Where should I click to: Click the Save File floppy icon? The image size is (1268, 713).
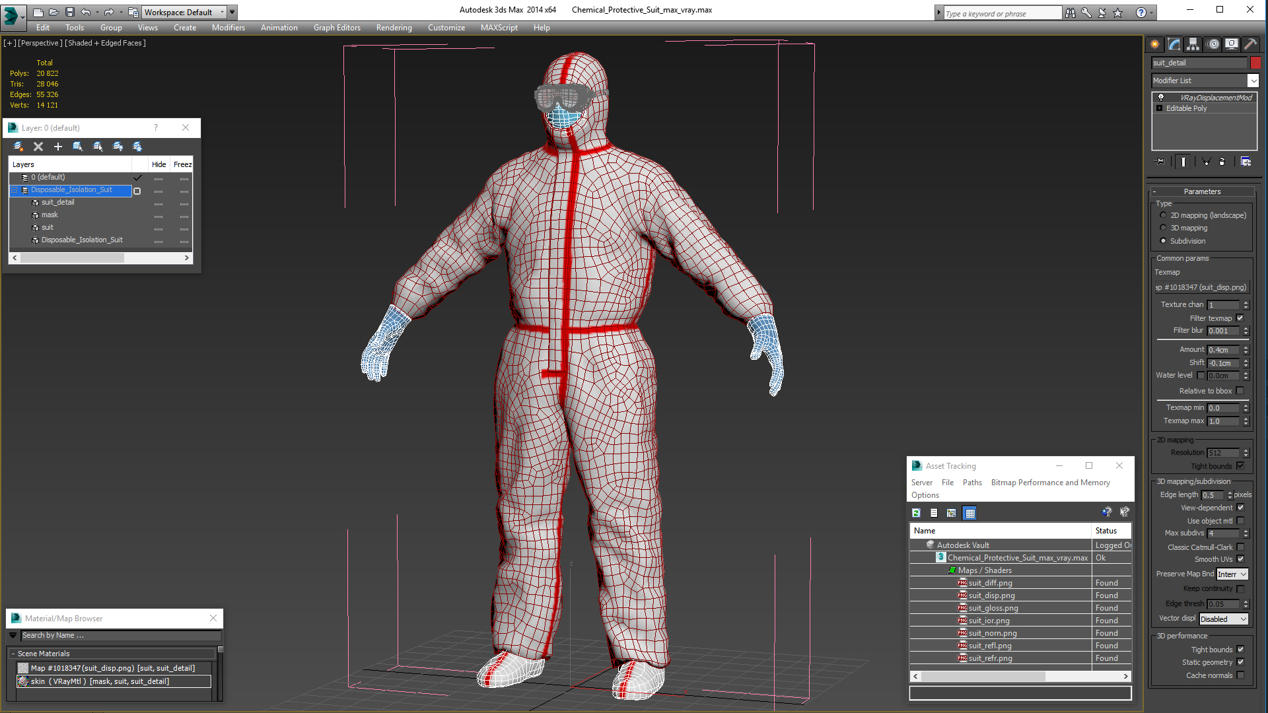[69, 12]
